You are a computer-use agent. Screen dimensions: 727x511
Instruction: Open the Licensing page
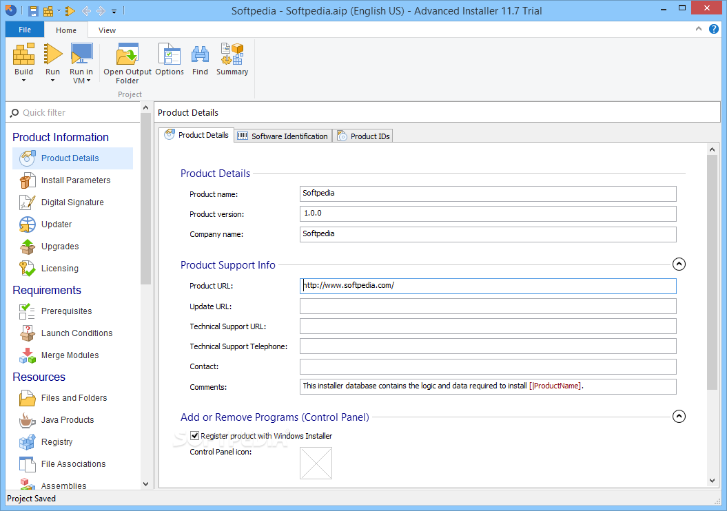pyautogui.click(x=73, y=268)
